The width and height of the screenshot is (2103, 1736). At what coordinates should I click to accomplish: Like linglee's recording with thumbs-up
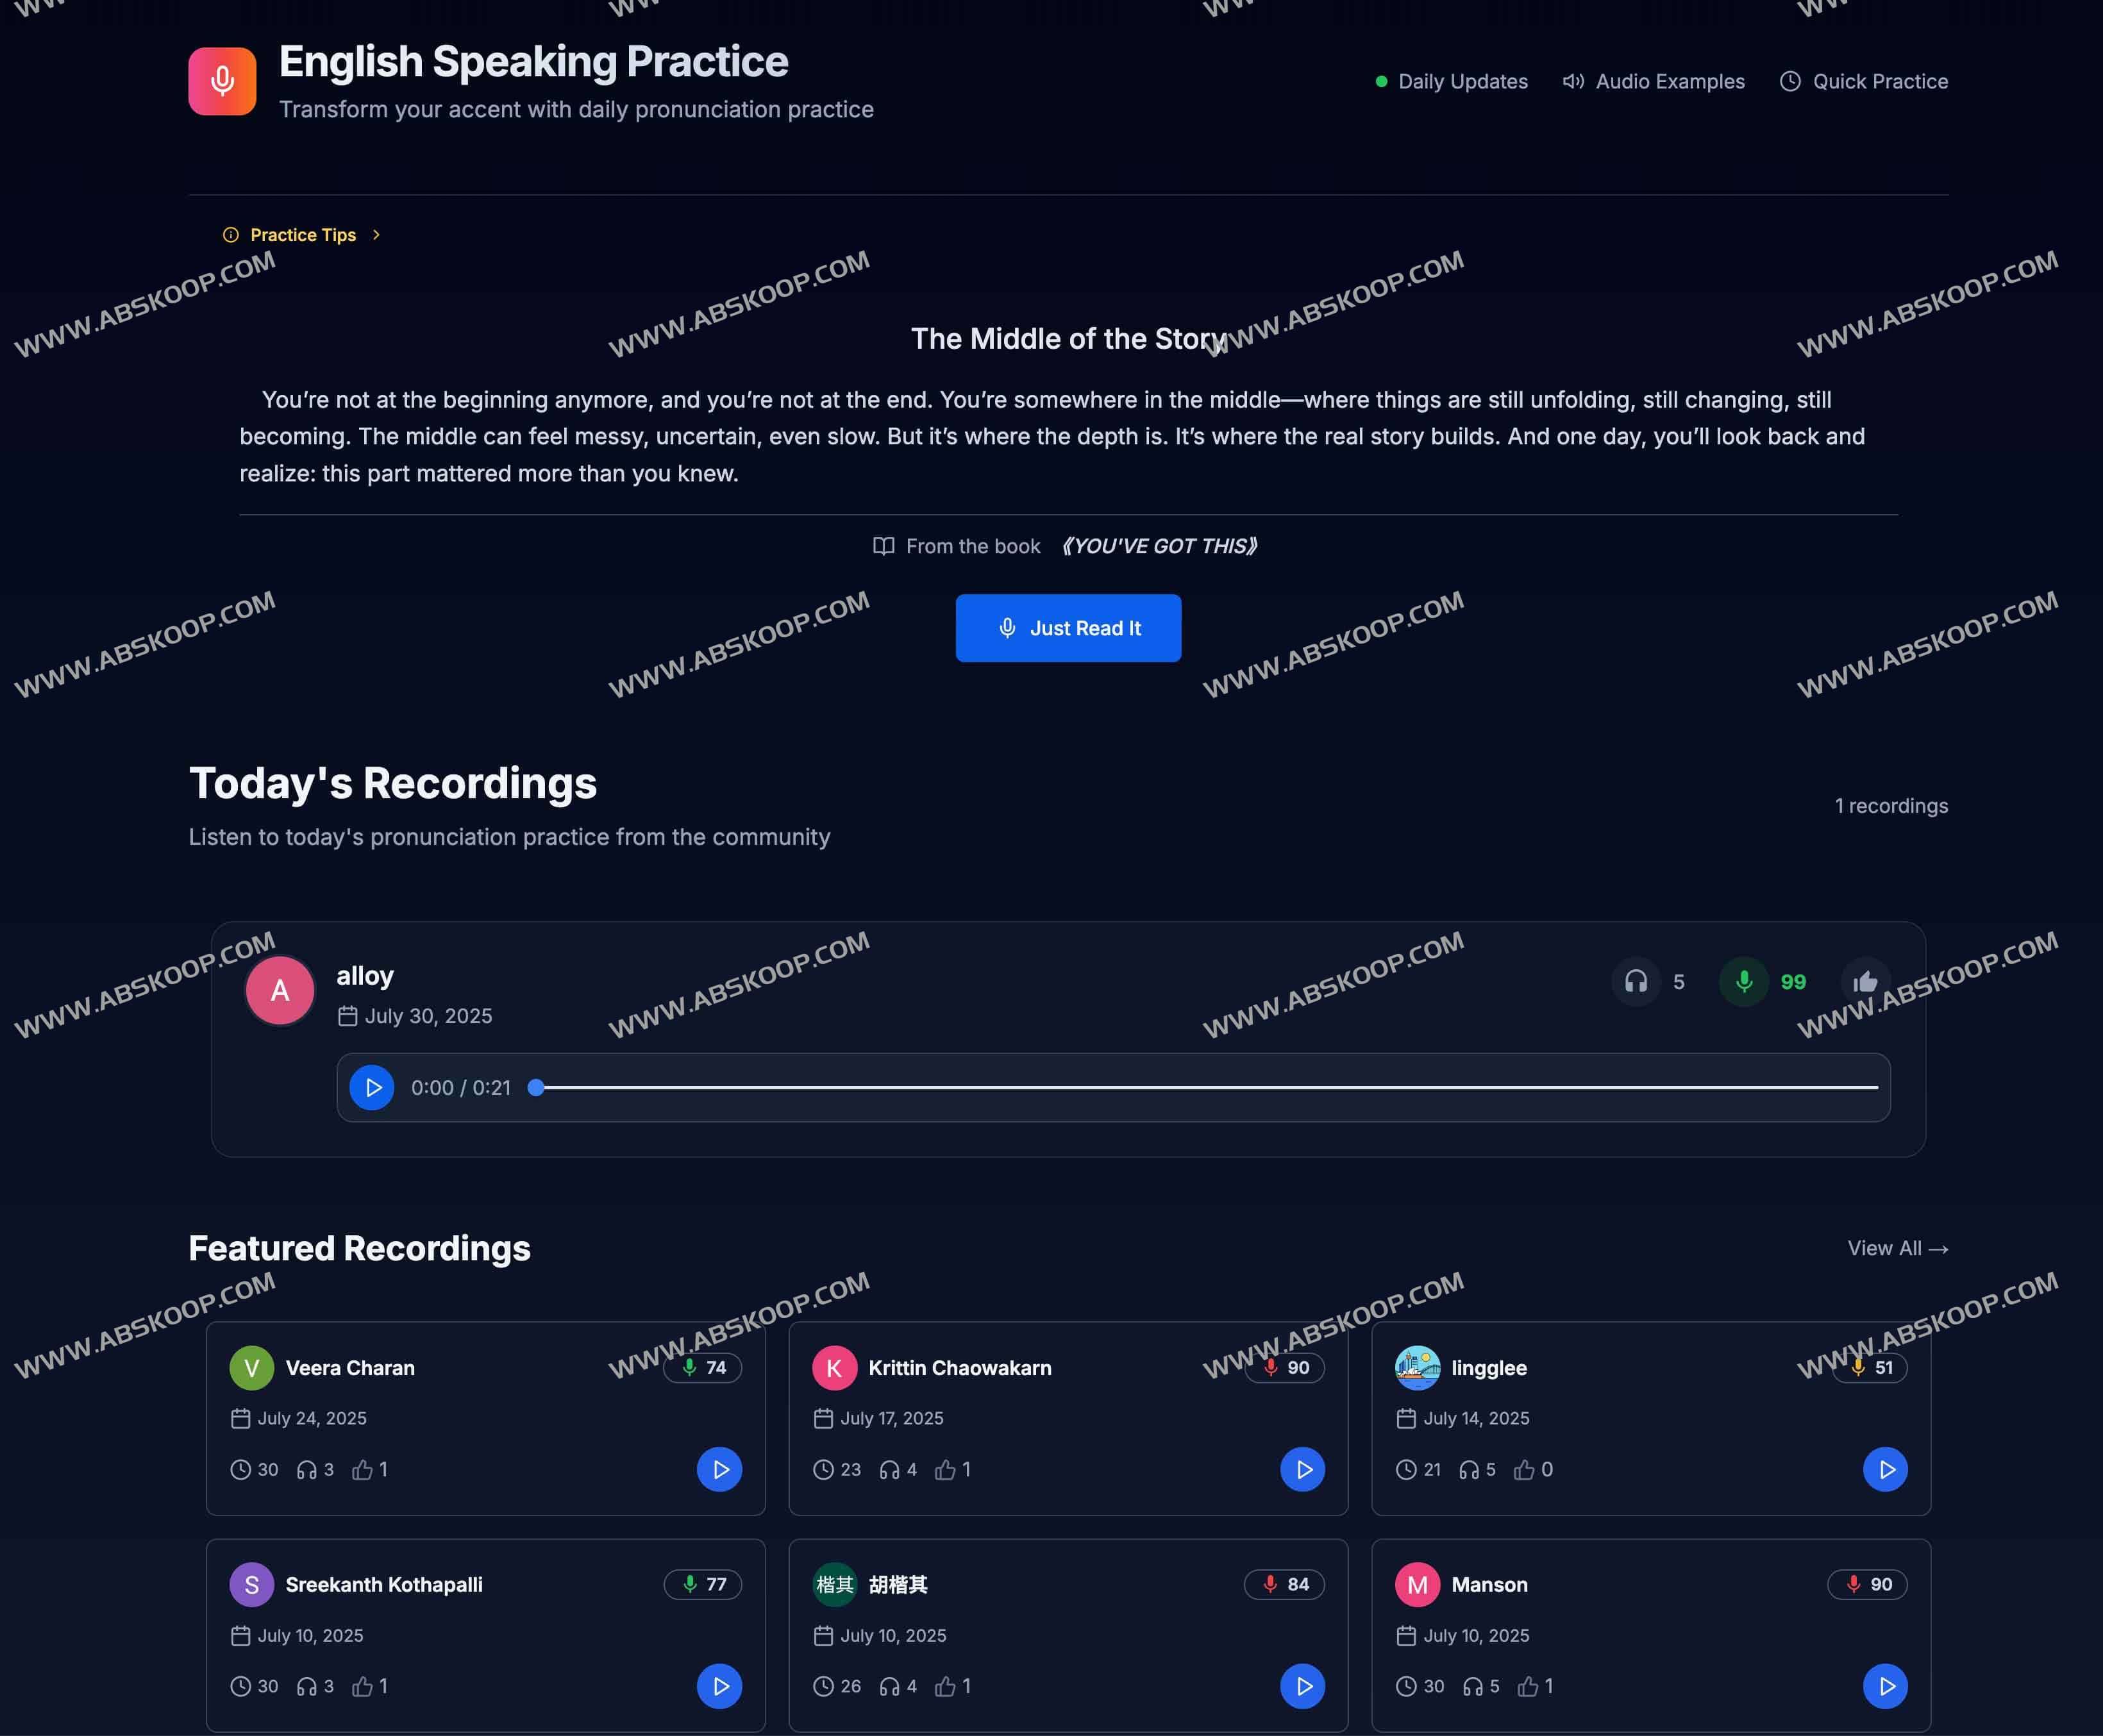coord(1524,1469)
